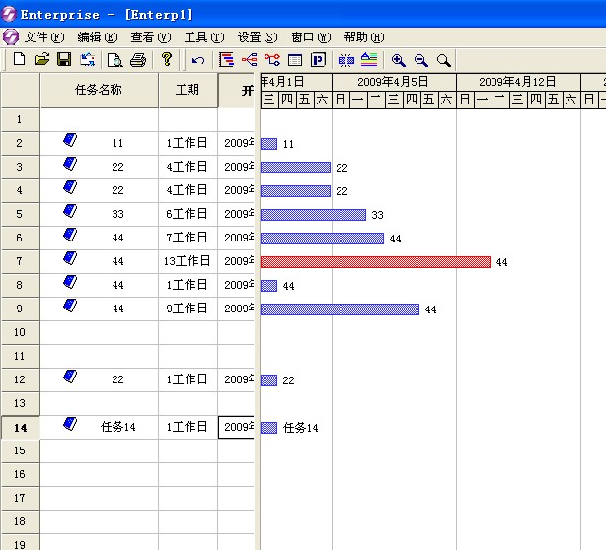
Task: Click the blue task icon in row 2
Action: coord(70,140)
